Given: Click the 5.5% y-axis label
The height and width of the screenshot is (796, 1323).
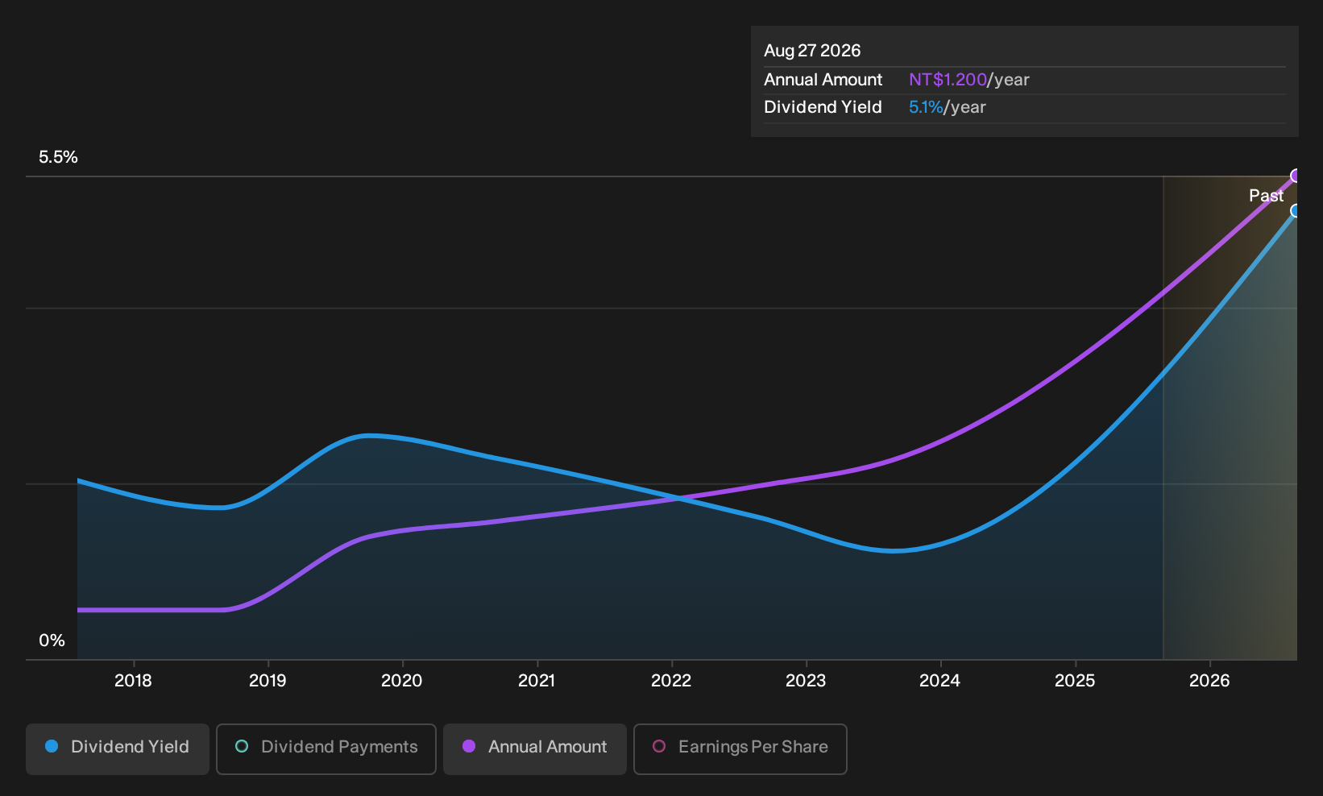Looking at the screenshot, I should coord(58,157).
